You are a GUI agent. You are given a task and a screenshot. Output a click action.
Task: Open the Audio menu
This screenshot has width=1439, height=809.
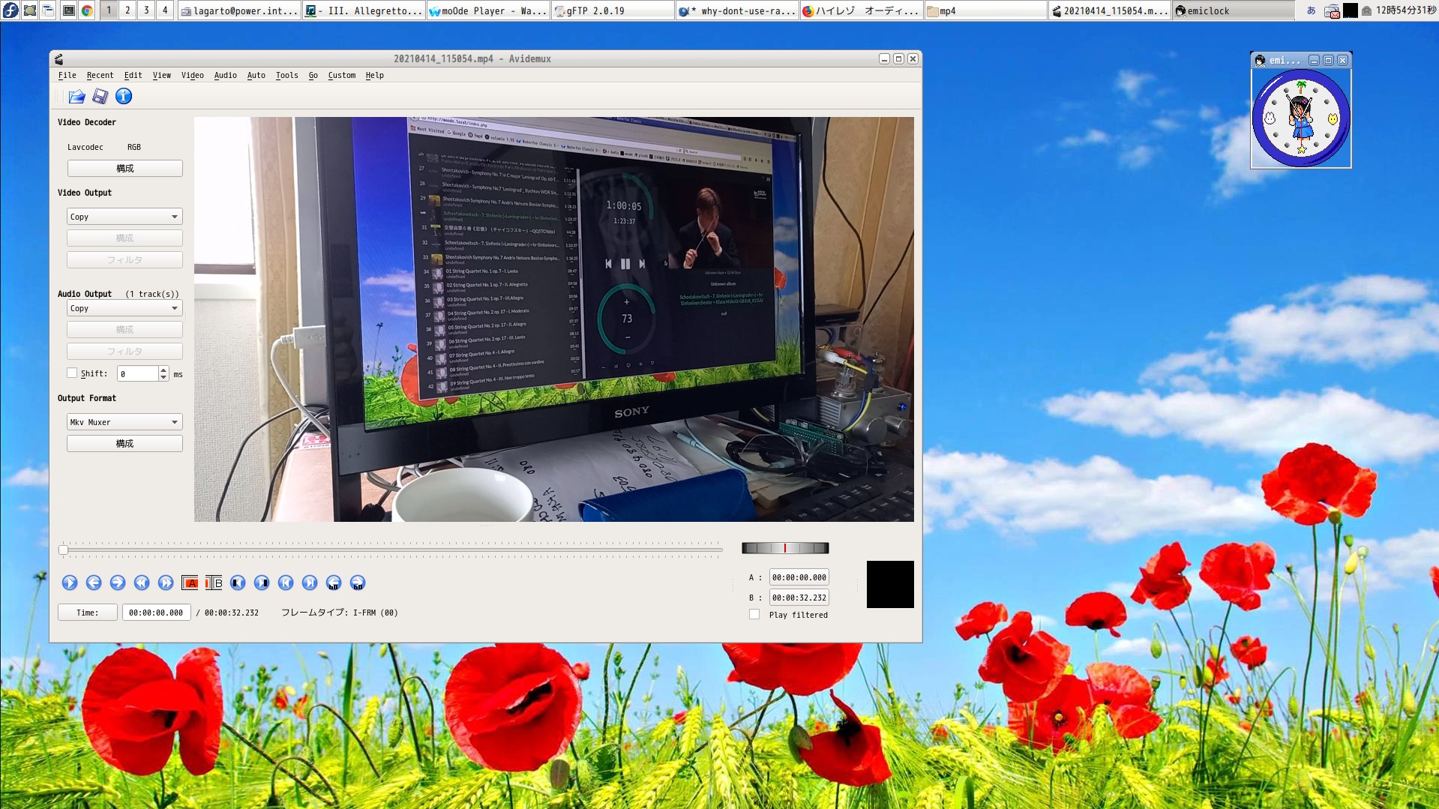coord(225,75)
